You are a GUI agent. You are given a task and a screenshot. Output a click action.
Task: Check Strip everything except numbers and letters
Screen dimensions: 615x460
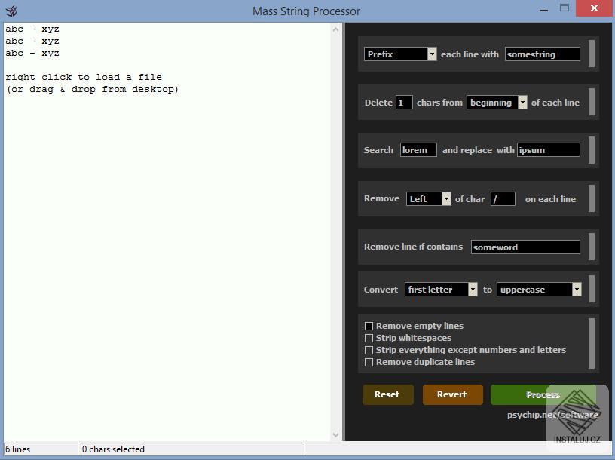[x=369, y=350]
